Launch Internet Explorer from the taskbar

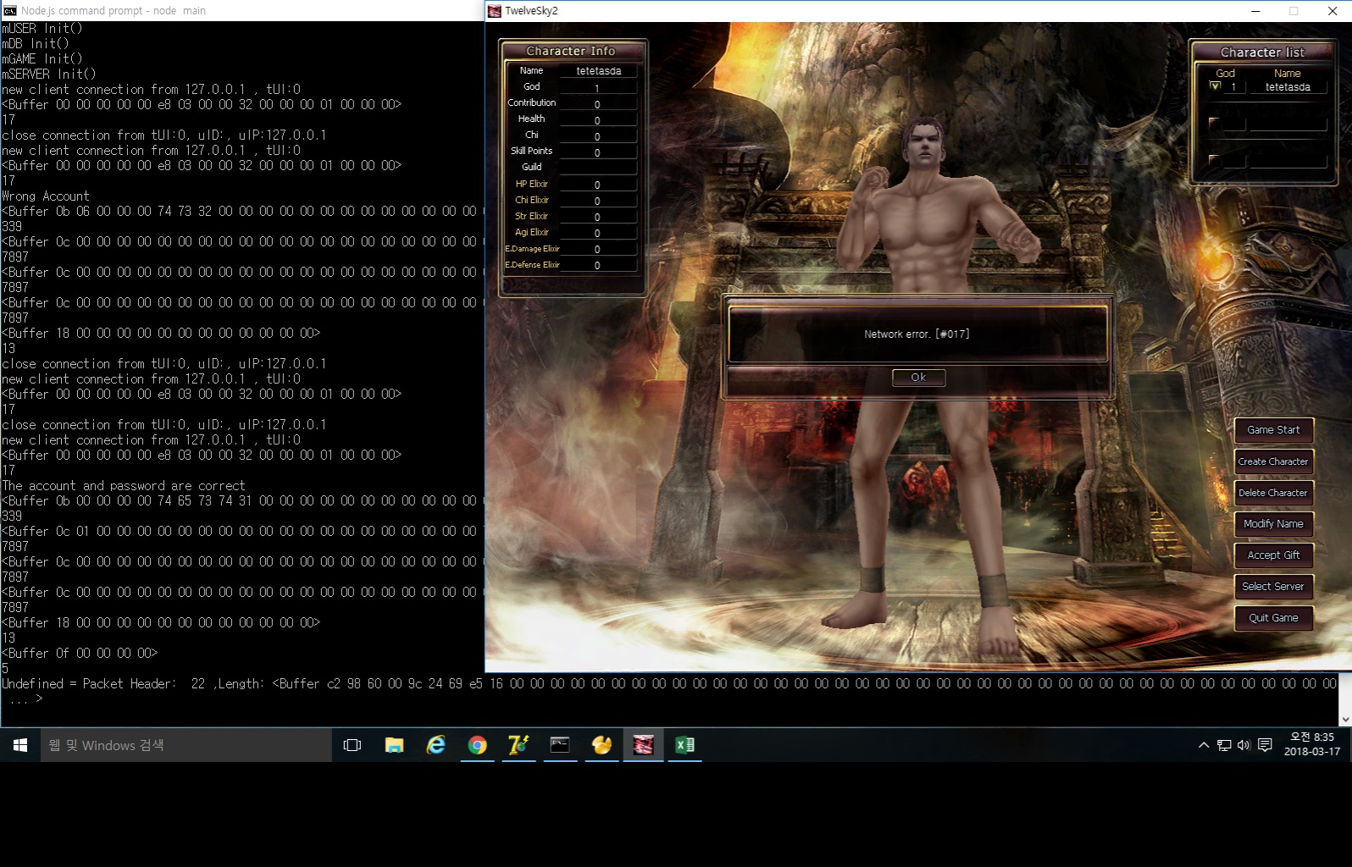click(435, 745)
